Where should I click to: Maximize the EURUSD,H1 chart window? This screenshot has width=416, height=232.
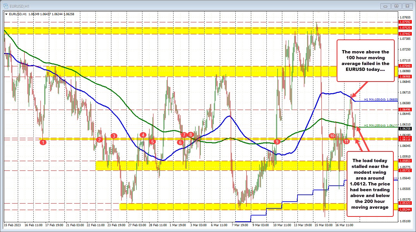(x=396, y=6)
